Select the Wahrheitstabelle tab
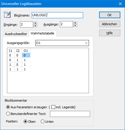 [42, 33]
